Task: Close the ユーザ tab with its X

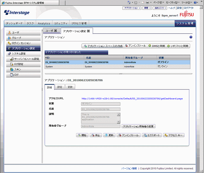Action: (x=56, y=31)
